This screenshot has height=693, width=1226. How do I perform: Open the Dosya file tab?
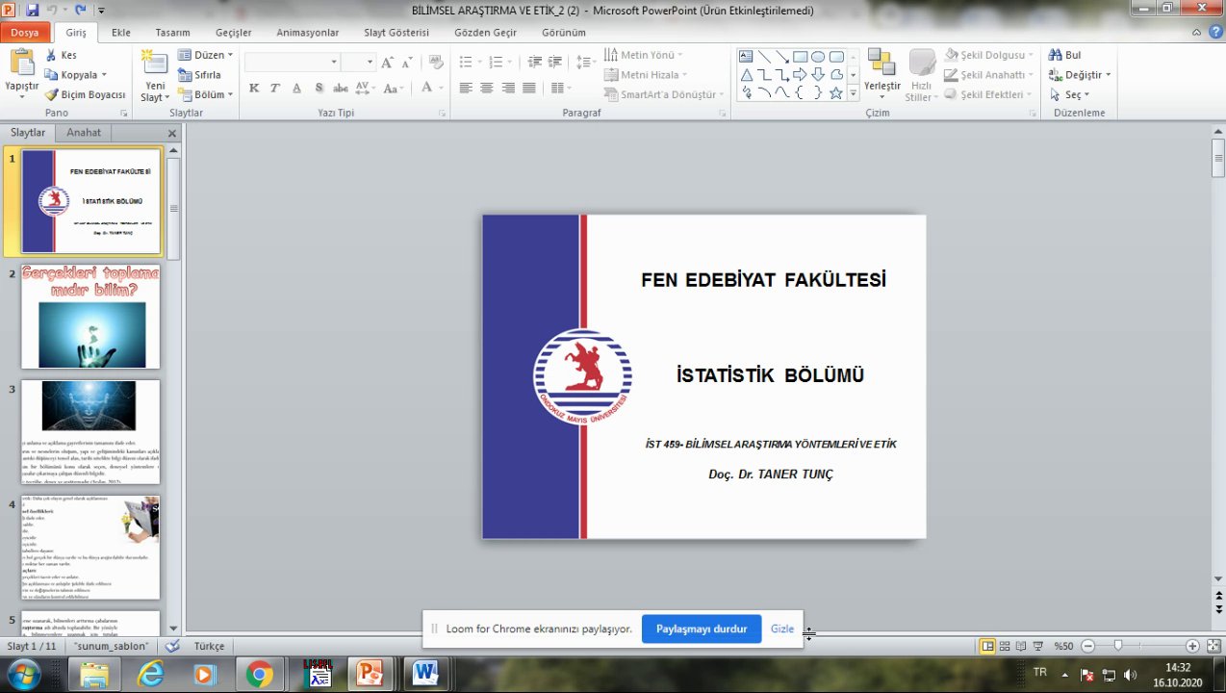(25, 32)
